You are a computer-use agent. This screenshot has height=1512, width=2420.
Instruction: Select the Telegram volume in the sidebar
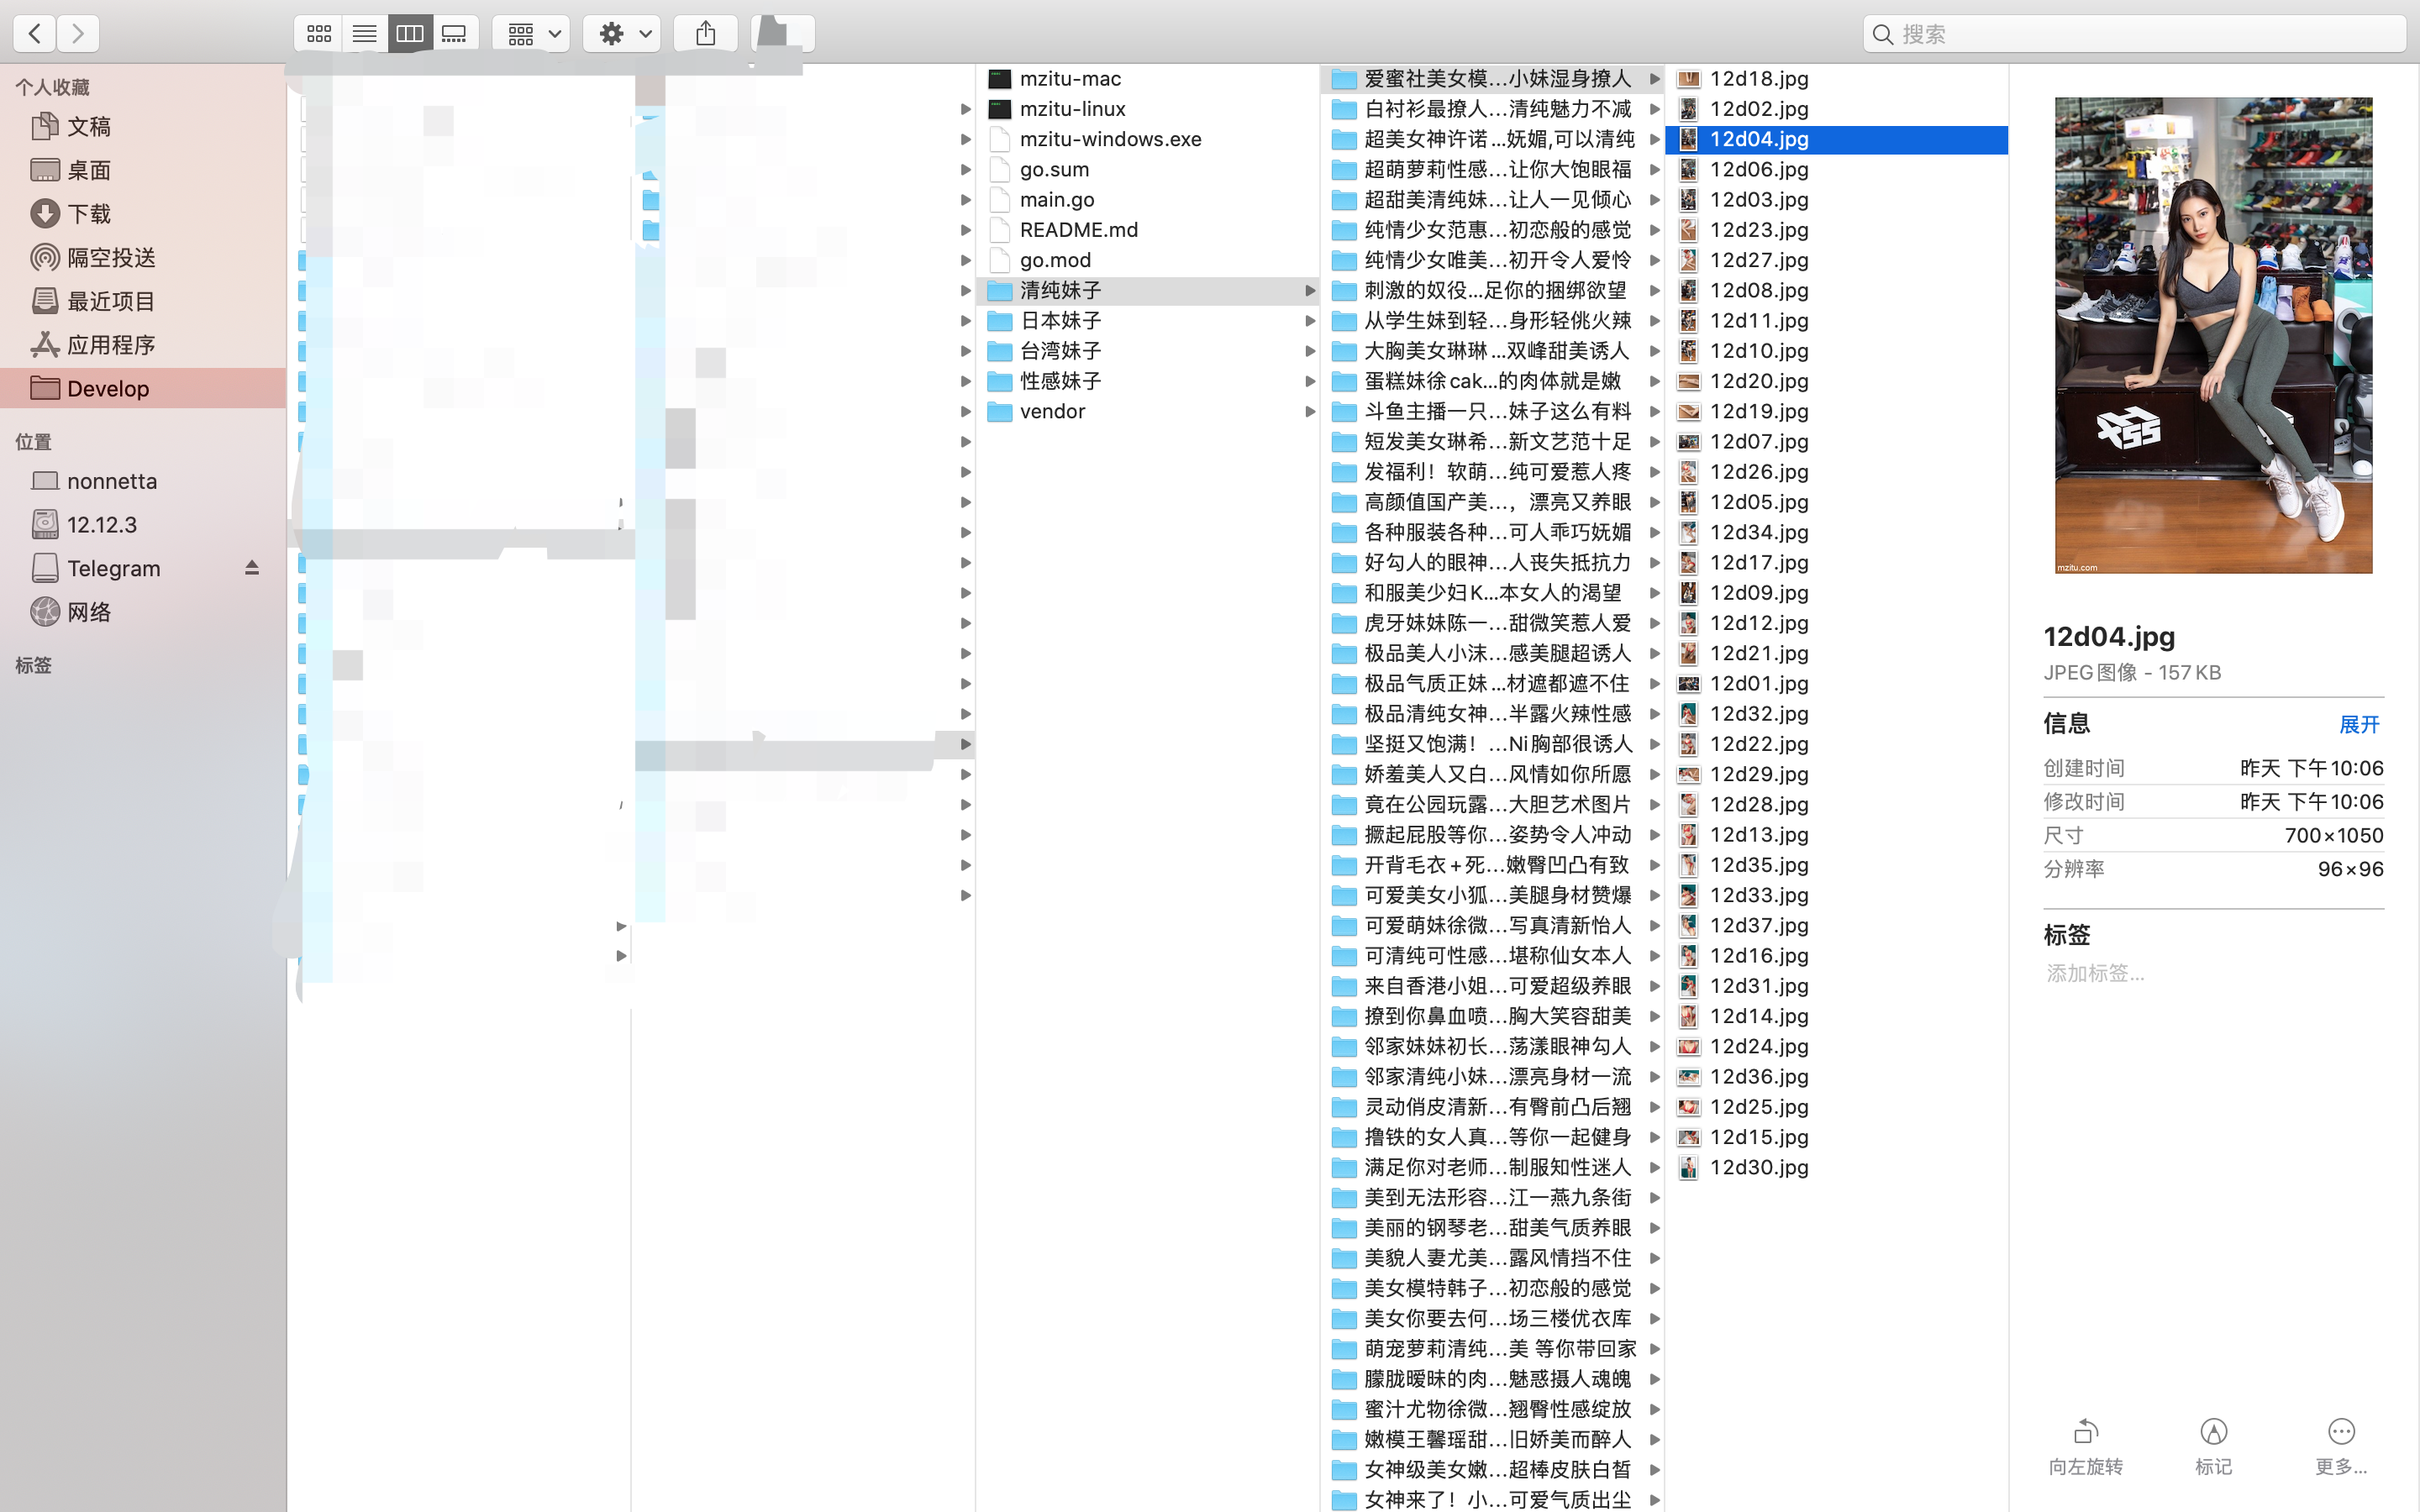point(143,568)
